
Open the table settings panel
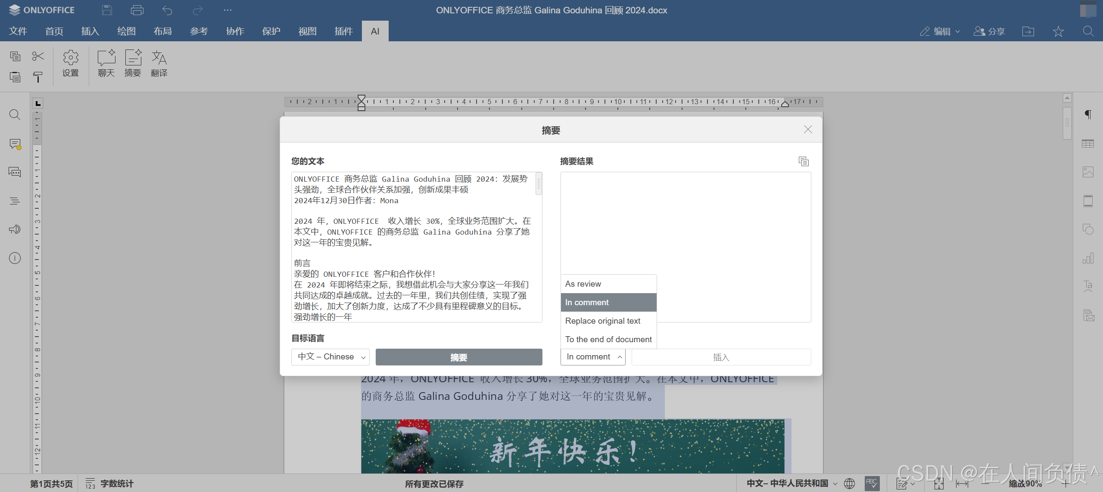(1089, 143)
